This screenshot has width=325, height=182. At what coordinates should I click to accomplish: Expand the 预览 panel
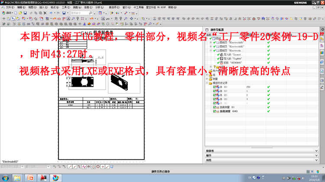262,160
